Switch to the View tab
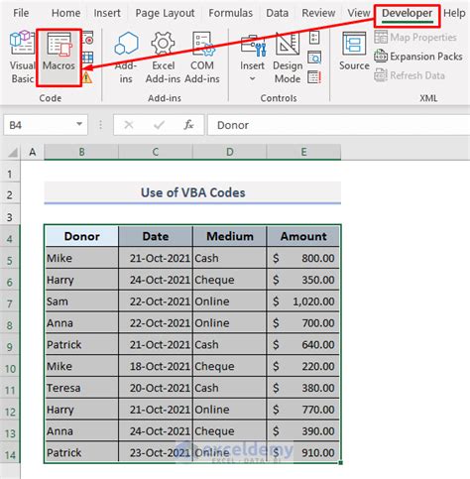The image size is (470, 479). (x=359, y=13)
